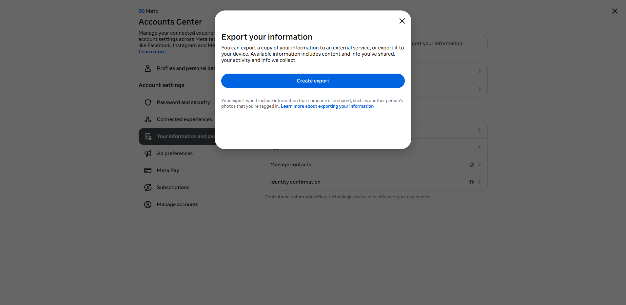The height and width of the screenshot is (305, 626).
Task: Open the Manage contacts row
Action: coord(376,165)
